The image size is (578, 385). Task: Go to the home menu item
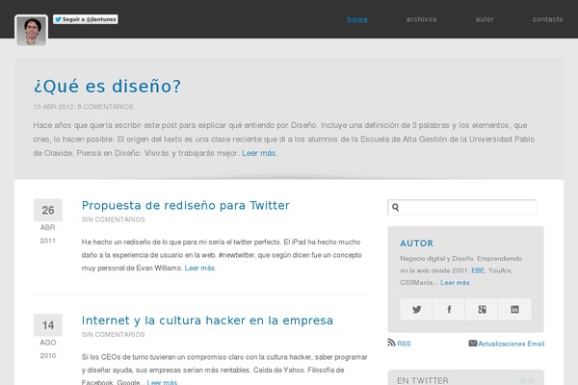click(x=357, y=19)
